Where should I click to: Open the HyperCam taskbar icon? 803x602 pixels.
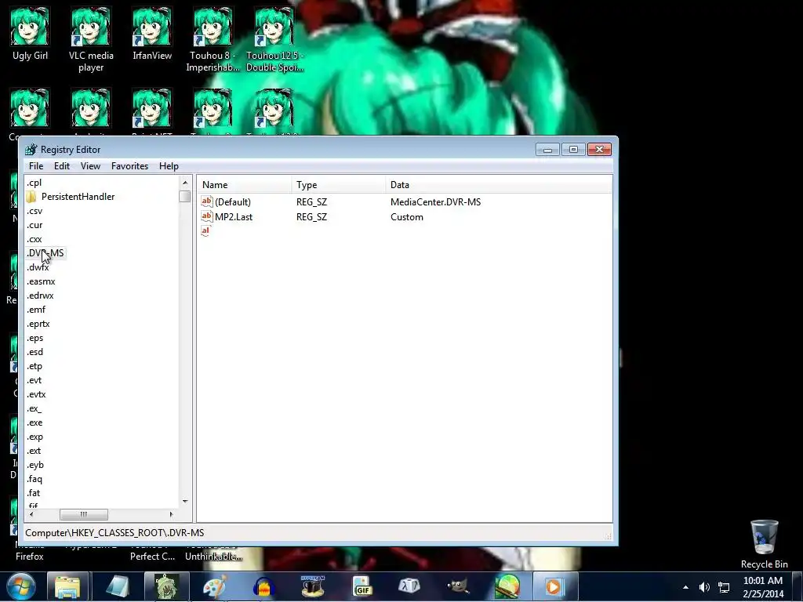coord(313,587)
